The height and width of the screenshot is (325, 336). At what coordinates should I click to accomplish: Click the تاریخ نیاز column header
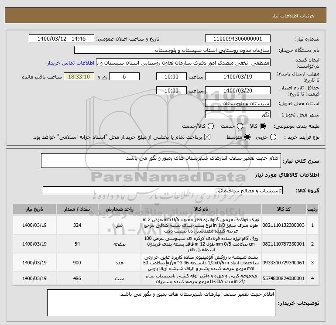point(34,209)
